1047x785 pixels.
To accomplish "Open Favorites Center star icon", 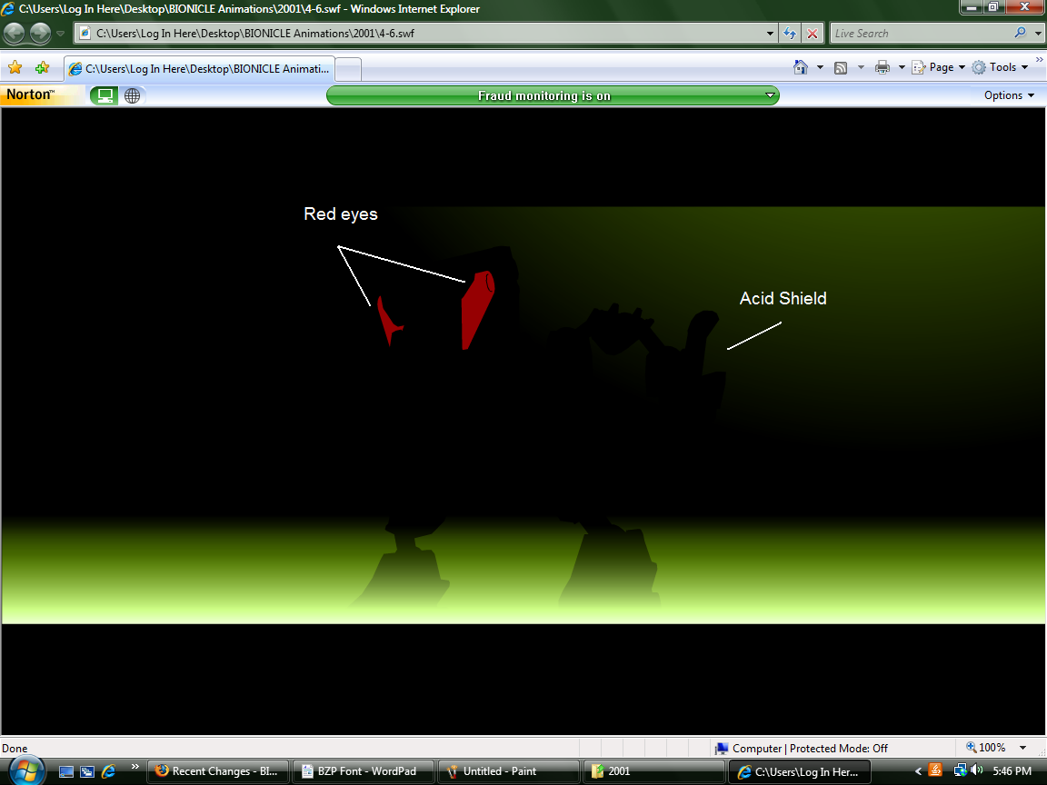I will click(15, 67).
